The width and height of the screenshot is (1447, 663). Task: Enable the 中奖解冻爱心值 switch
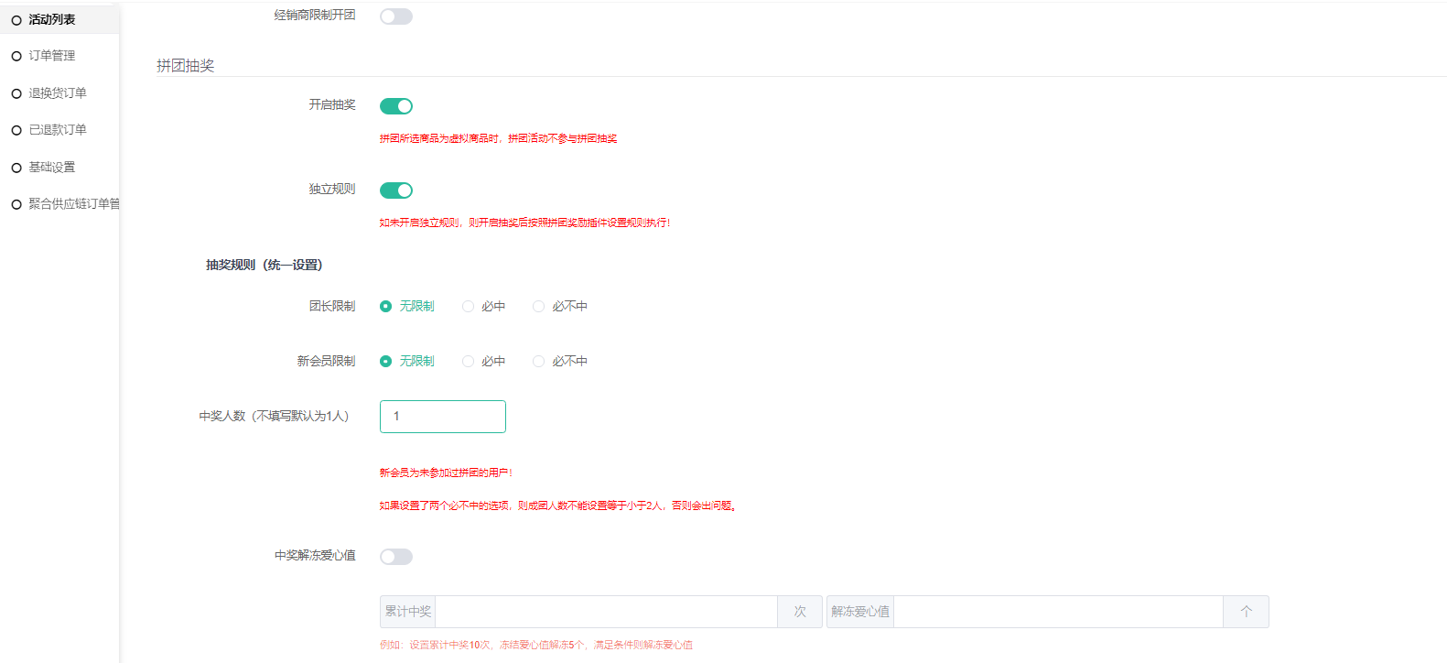coord(396,557)
